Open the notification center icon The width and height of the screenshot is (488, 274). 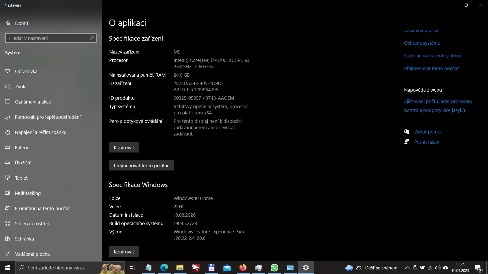pyautogui.click(x=478, y=268)
